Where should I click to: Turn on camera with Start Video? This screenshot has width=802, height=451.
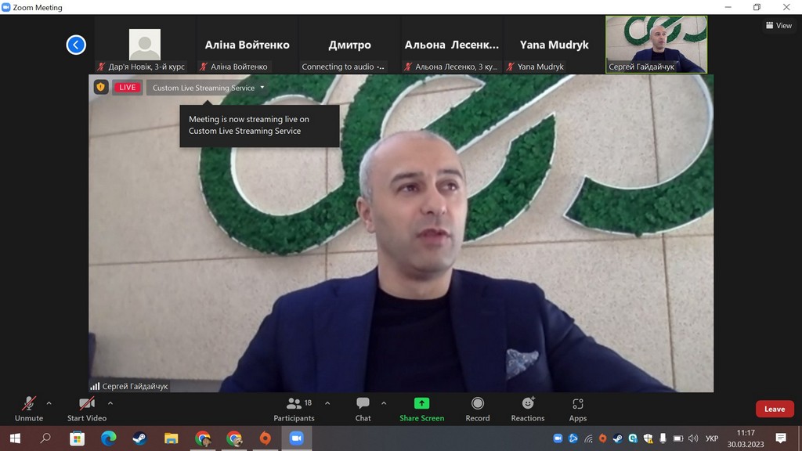pos(86,408)
